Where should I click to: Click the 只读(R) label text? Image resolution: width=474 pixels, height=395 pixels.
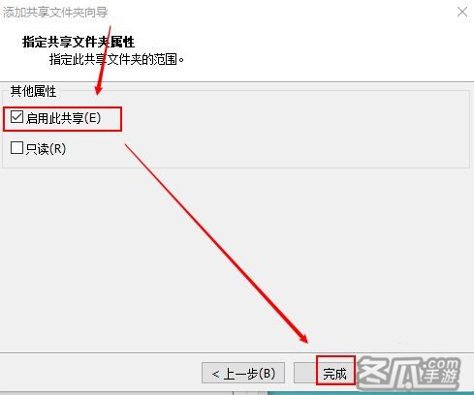[46, 149]
